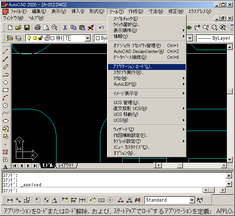Select the Zoom Realtime magnifier icon

[x=205, y=28]
